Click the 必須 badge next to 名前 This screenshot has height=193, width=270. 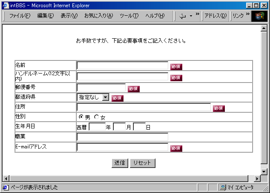176,67
